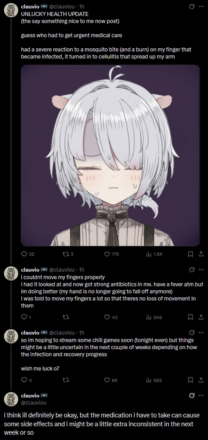
Task: Open replies on the health update post
Action: pos(27,254)
